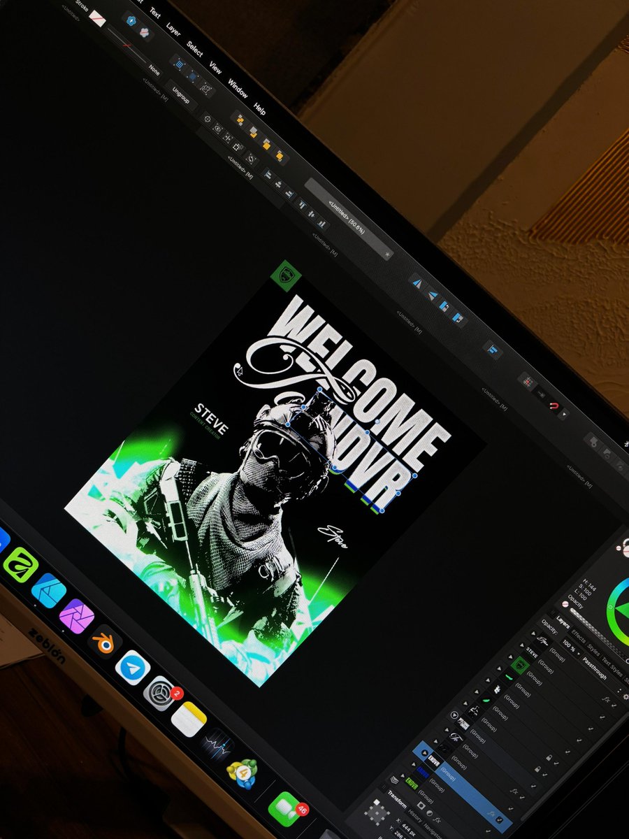Click the Rotate Clockwise icon

pos(458,318)
